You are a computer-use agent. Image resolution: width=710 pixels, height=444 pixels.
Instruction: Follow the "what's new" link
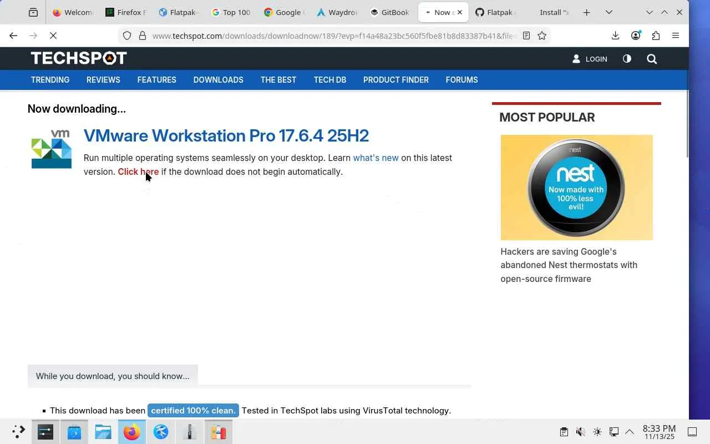pyautogui.click(x=376, y=158)
